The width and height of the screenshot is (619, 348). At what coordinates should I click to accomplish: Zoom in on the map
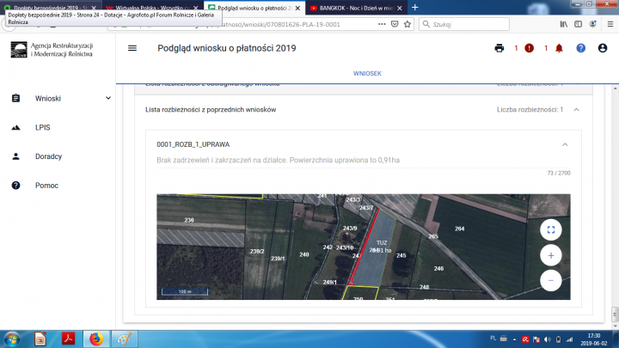pos(551,255)
